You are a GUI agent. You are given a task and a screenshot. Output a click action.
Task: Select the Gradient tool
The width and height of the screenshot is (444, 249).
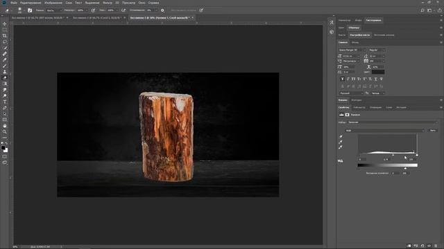point(5,84)
